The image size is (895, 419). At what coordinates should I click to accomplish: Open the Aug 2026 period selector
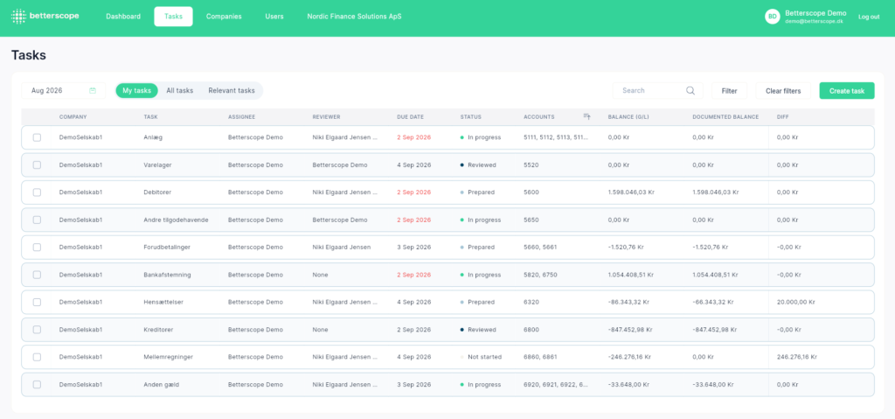(x=63, y=90)
